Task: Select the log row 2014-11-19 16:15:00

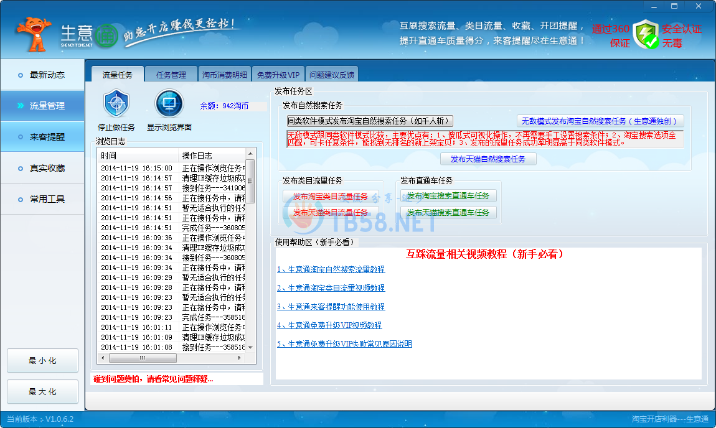Action: point(172,168)
